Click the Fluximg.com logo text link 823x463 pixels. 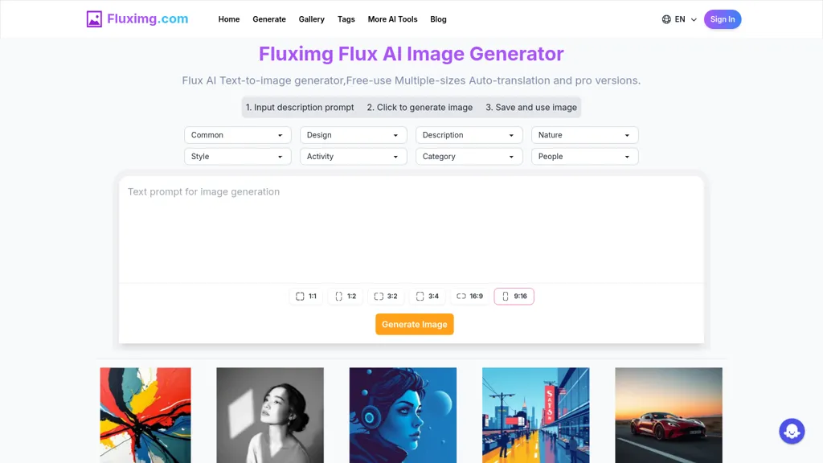tap(148, 19)
